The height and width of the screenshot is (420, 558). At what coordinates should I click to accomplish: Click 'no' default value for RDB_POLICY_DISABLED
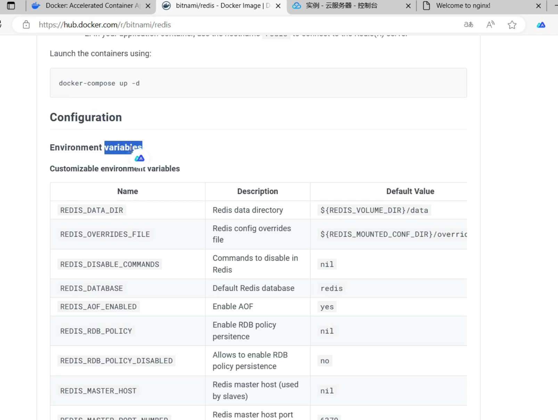coord(325,361)
